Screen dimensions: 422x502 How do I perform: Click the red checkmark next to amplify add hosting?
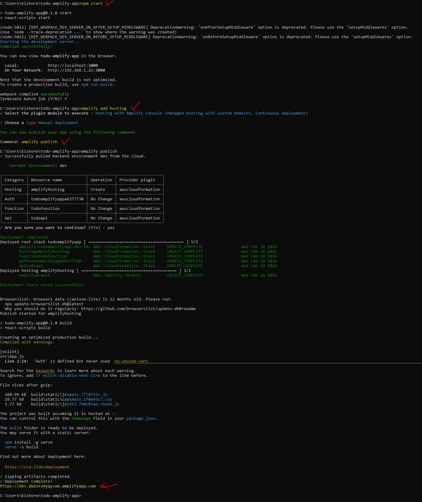(x=135, y=106)
